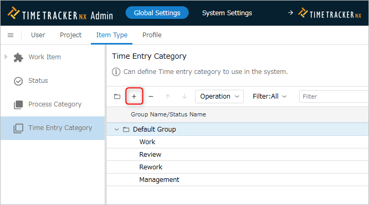Click into the Filter text field
Viewport: 369px width, 205px height.
coord(334,96)
